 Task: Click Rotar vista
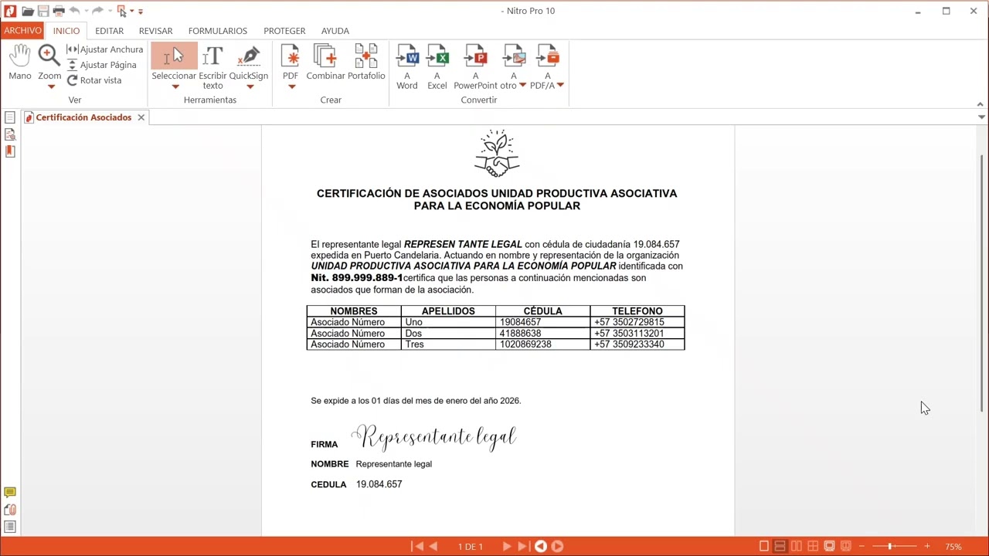[x=94, y=80]
